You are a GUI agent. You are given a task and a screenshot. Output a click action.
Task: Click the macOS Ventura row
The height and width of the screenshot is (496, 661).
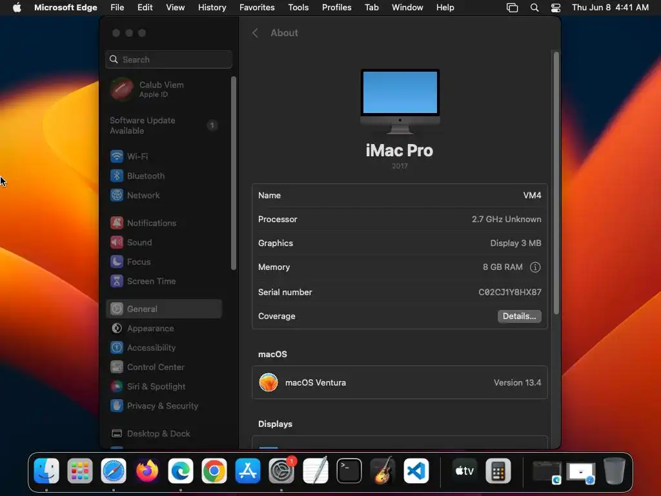pos(400,382)
